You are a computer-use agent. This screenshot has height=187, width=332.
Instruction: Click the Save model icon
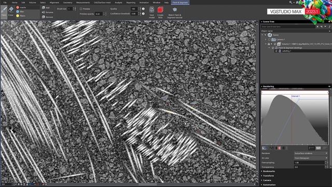[151, 10]
